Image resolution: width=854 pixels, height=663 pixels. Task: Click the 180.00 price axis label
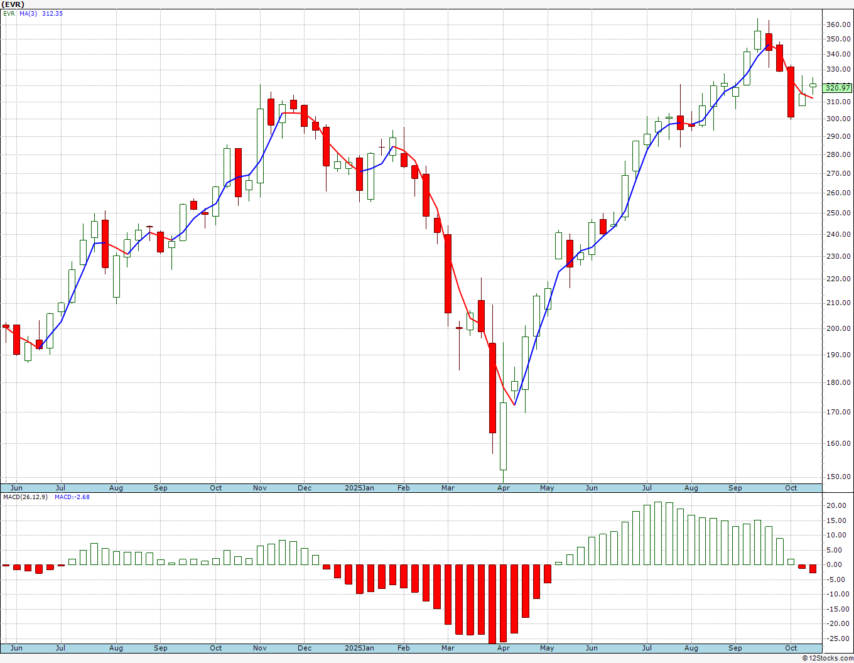click(x=839, y=382)
